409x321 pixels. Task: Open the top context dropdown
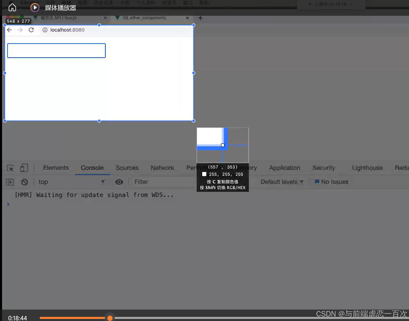point(72,182)
